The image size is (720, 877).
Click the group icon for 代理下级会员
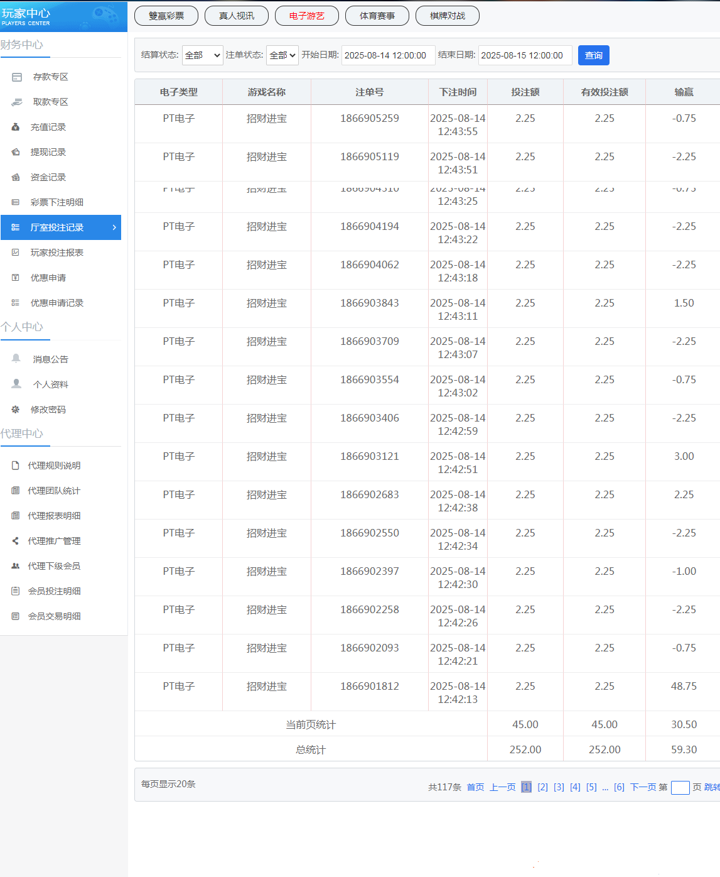16,566
